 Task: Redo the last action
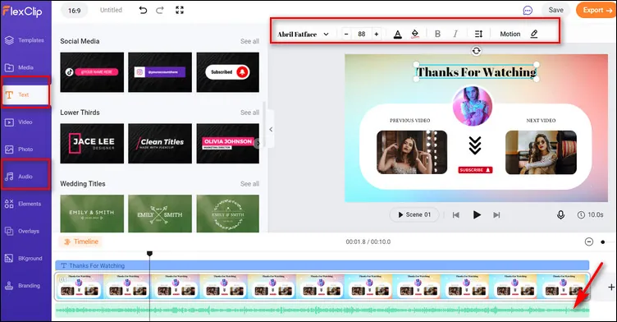[160, 10]
